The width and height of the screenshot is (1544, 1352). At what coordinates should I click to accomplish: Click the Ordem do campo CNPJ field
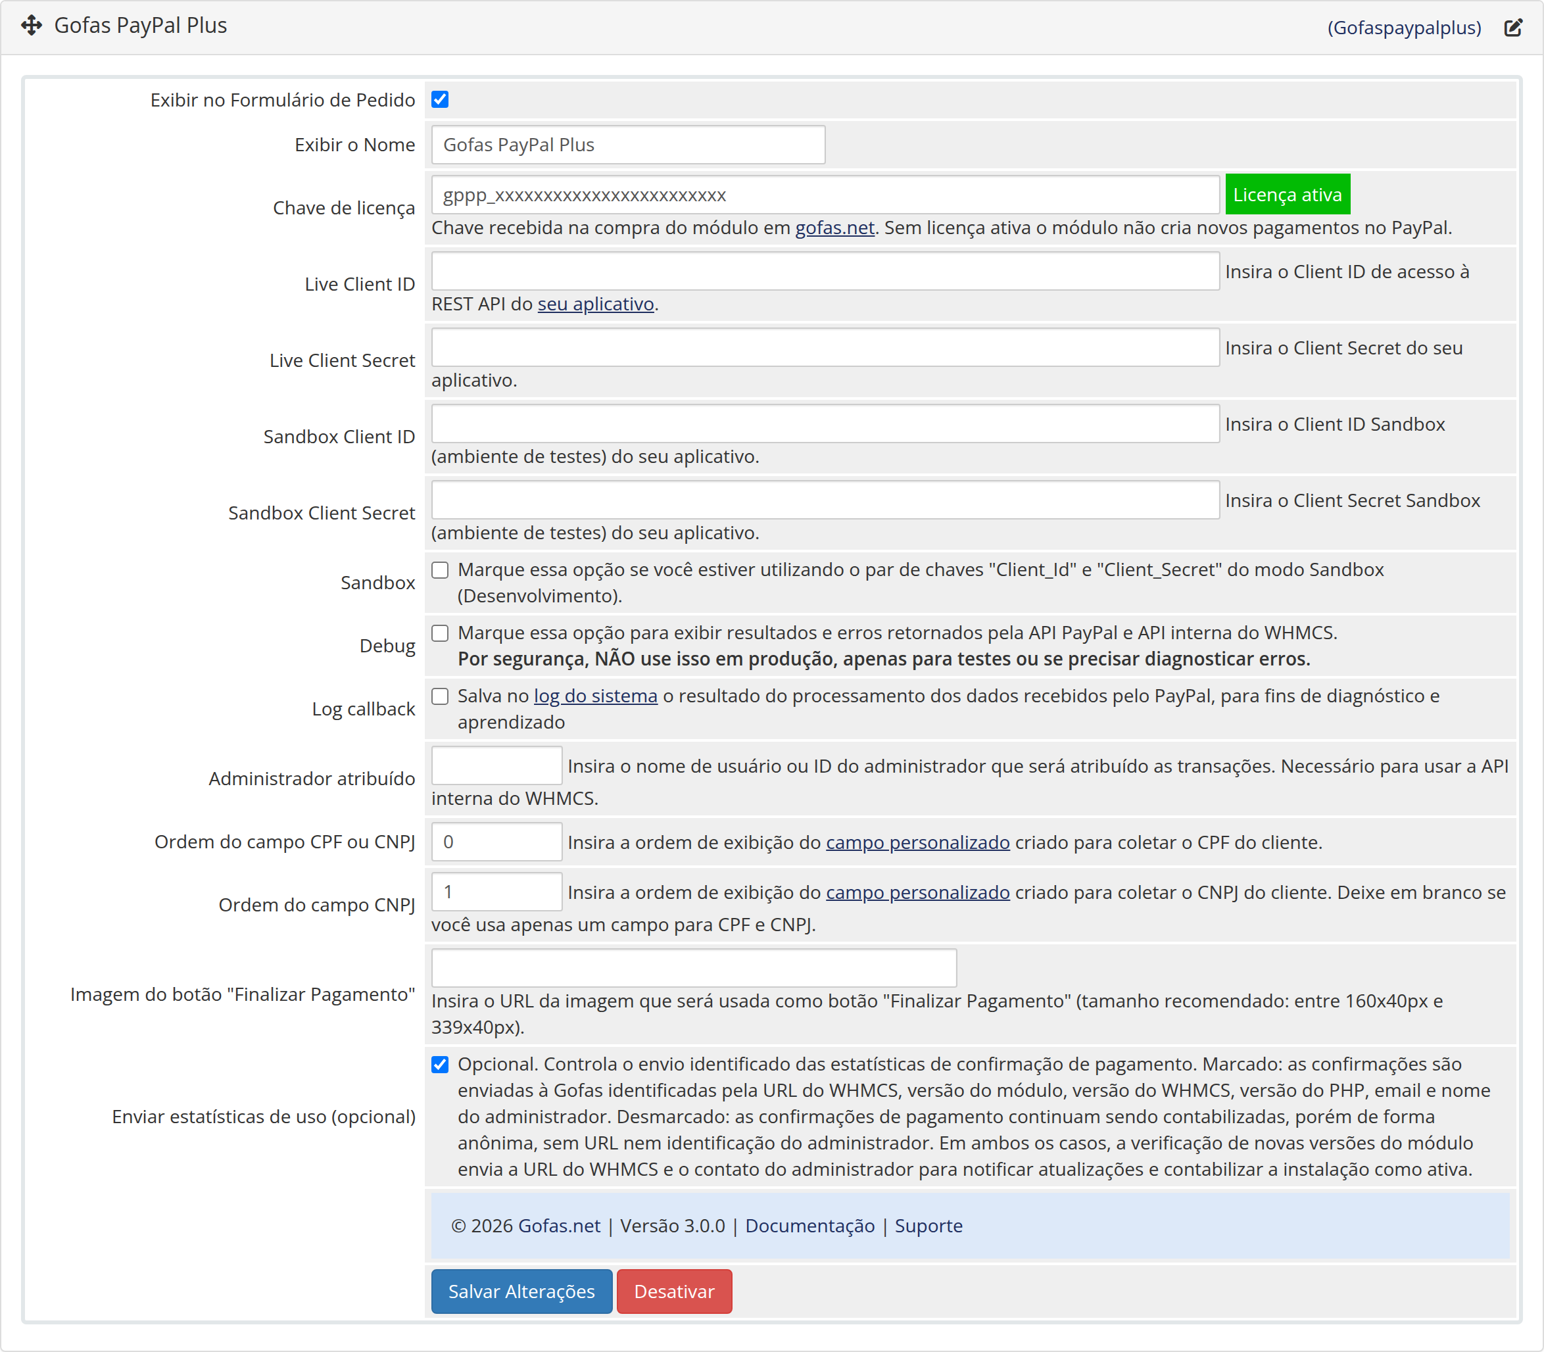click(496, 892)
